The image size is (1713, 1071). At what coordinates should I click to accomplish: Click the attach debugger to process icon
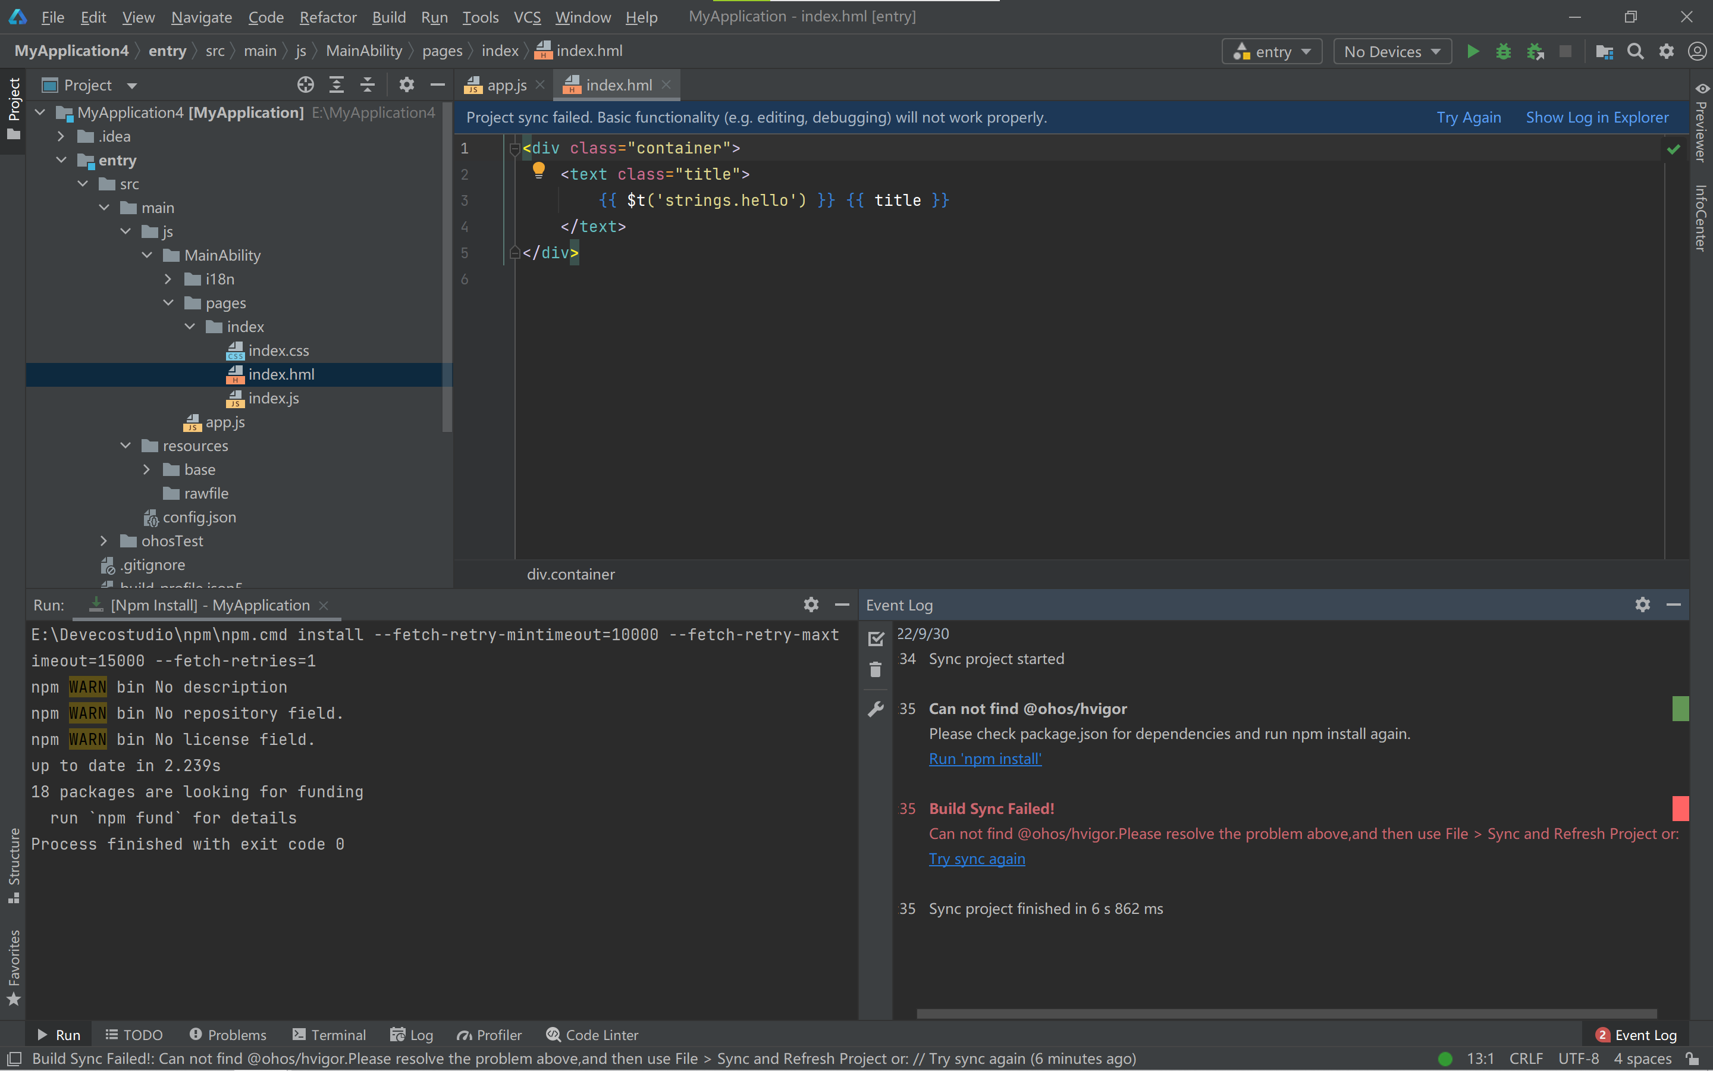[1535, 52]
